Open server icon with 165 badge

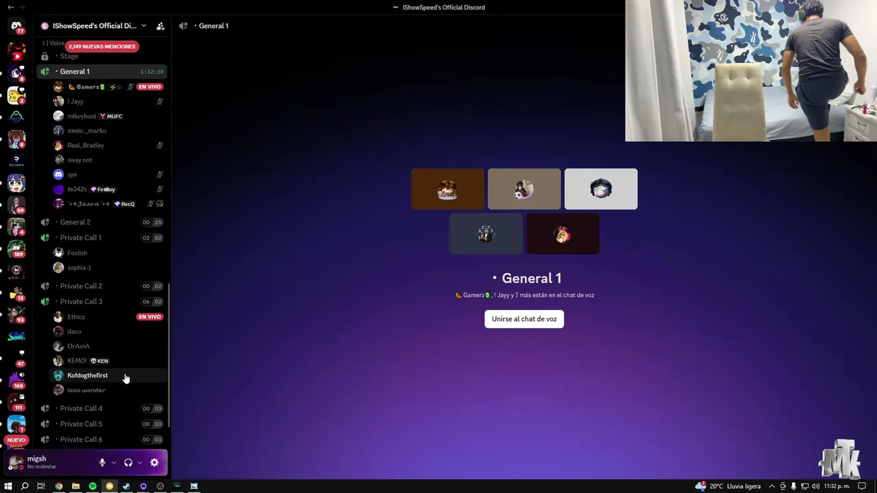(16, 381)
